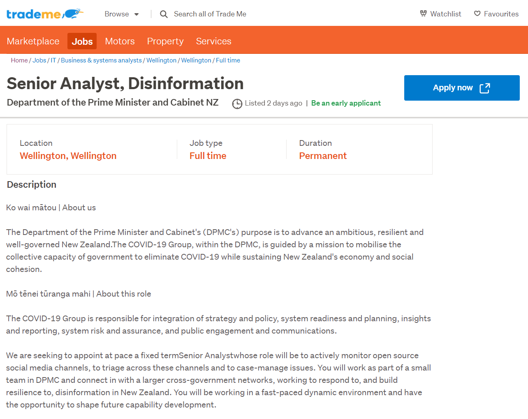The height and width of the screenshot is (419, 528).
Task: Open the Jobs breadcrumb link
Action: click(x=39, y=60)
